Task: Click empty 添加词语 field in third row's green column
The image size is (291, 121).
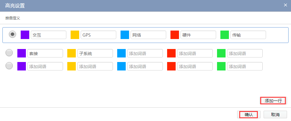Action: coord(245,66)
